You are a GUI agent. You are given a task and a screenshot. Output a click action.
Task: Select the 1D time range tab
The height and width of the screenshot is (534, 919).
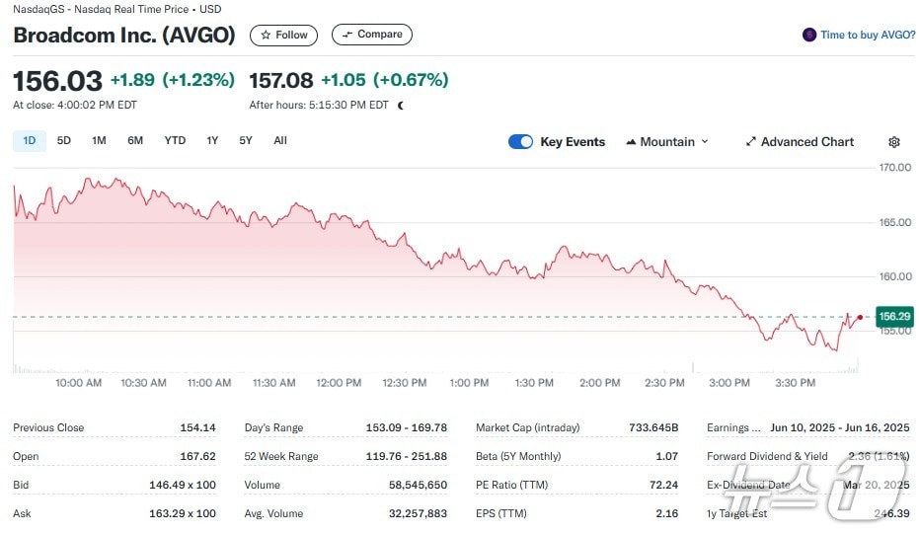pyautogui.click(x=30, y=140)
